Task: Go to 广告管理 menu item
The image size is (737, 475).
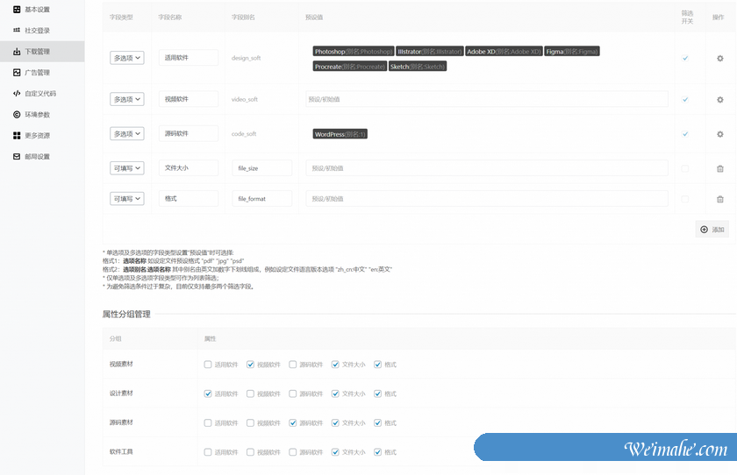Action: click(x=37, y=72)
